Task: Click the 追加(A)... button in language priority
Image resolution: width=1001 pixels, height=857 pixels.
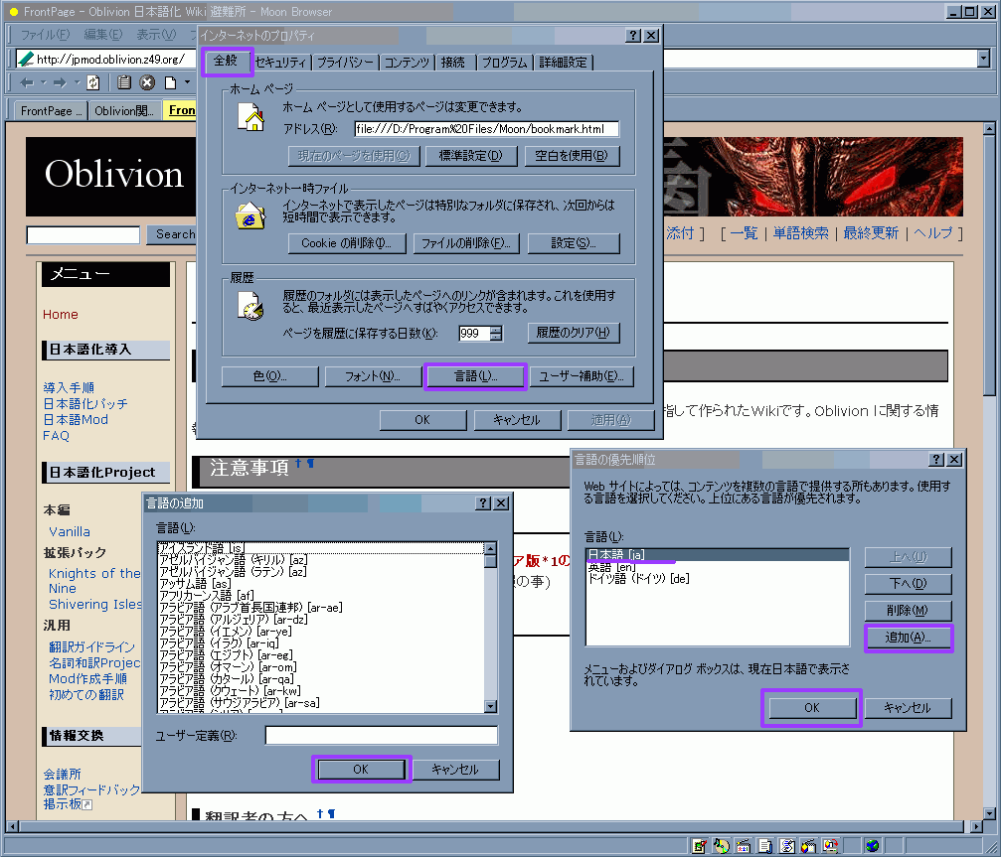Action: coord(907,638)
